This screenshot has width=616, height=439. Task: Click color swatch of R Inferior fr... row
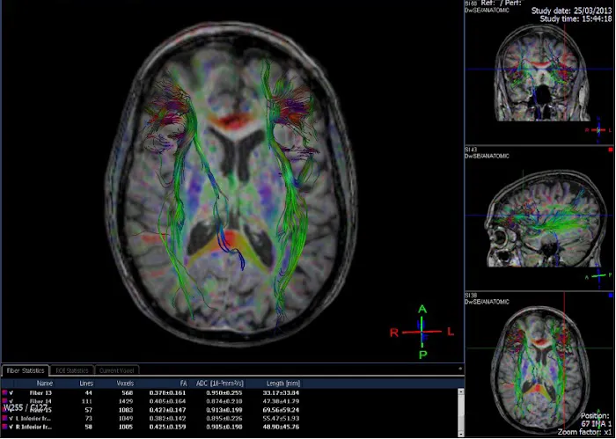4,427
